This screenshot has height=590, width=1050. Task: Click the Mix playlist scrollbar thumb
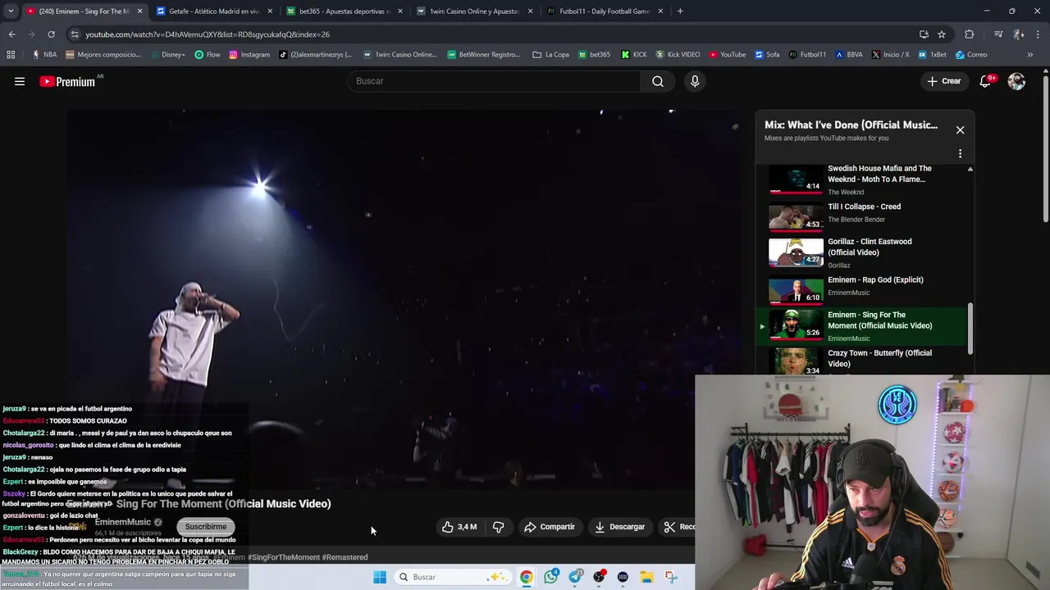[x=970, y=328]
